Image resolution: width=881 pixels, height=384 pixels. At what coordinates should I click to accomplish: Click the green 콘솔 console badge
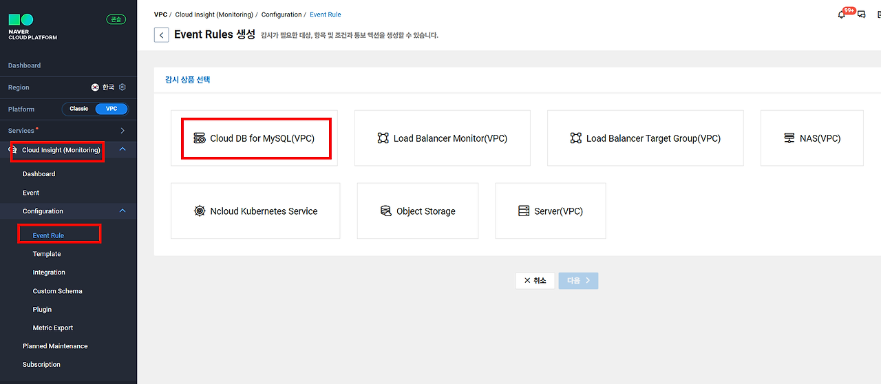tap(116, 19)
